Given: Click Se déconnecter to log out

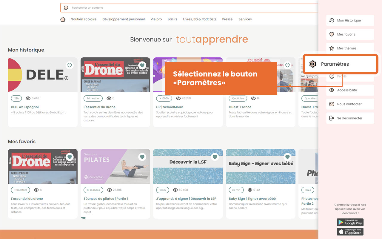Looking at the screenshot, I should 350,118.
